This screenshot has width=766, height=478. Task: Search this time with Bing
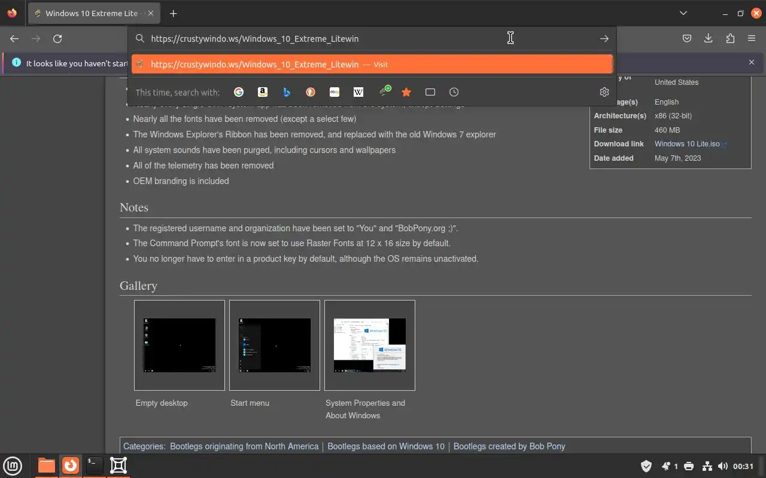point(287,92)
